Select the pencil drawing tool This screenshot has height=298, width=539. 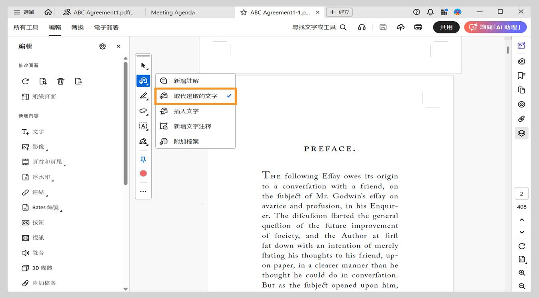143,96
